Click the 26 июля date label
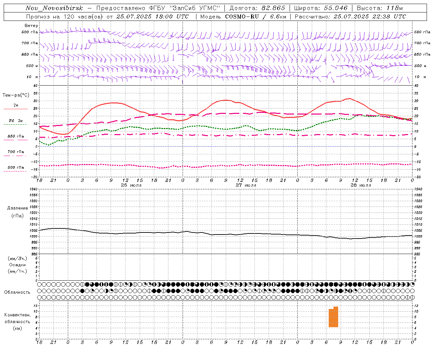The height and width of the screenshot is (345, 432). tap(131, 185)
